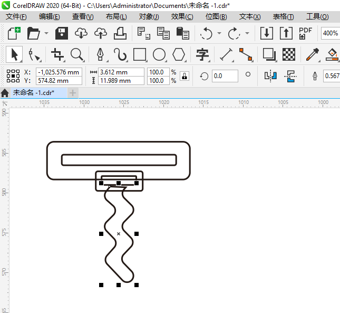
Task: Click the vertical scale 100.0 percent field
Action: [x=158, y=81]
